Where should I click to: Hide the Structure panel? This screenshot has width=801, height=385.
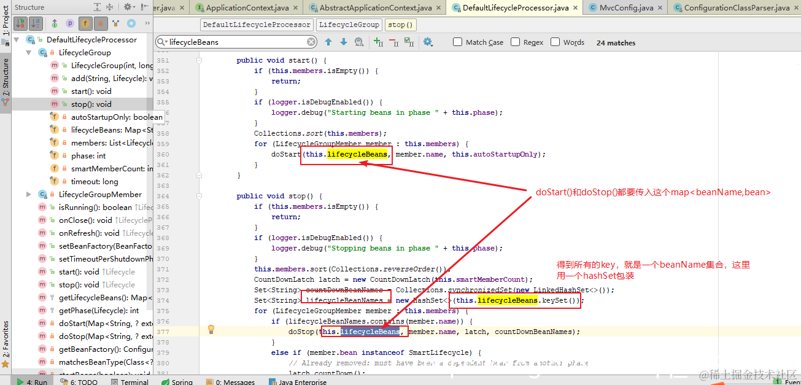pyautogui.click(x=144, y=7)
